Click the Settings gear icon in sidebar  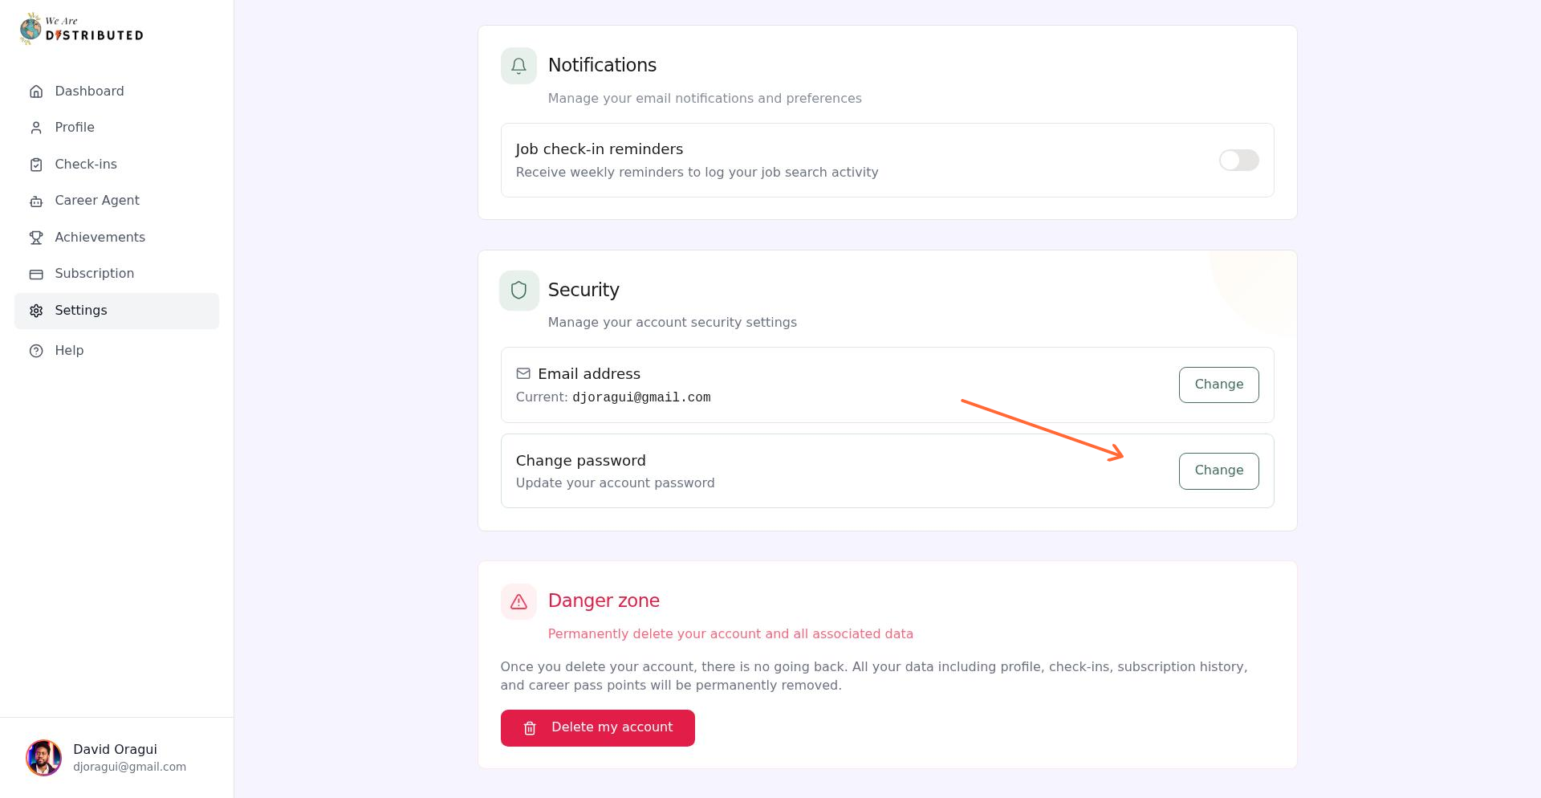[36, 311]
